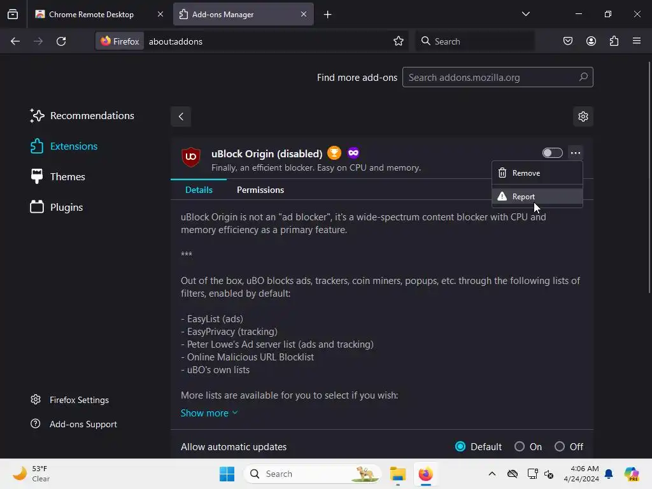Open add-ons tools gear menu
This screenshot has width=652, height=489.
(583, 117)
